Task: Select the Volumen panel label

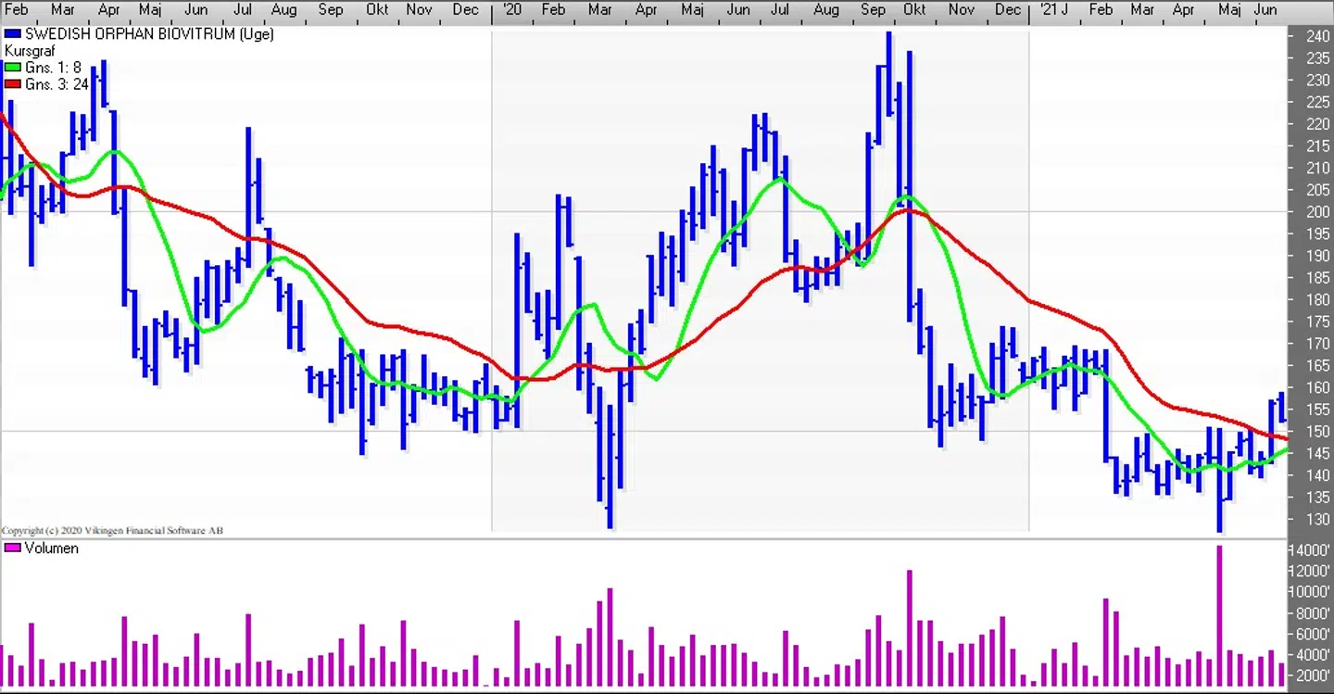Action: click(51, 549)
